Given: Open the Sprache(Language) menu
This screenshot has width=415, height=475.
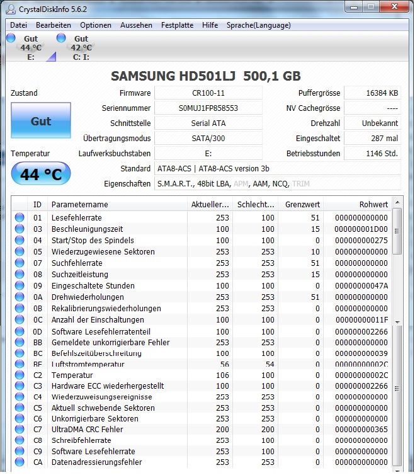Looking at the screenshot, I should coord(258,25).
